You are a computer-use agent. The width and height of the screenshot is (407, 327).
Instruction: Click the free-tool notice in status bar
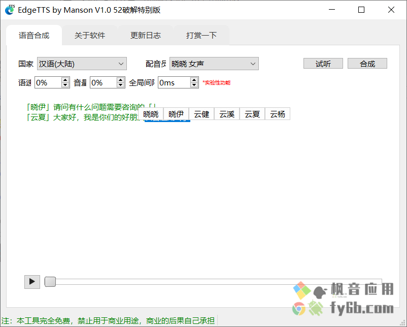108,321
